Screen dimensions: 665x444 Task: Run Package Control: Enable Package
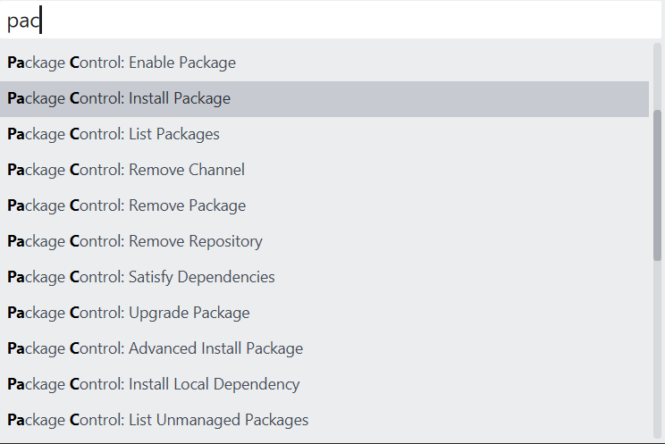point(122,63)
